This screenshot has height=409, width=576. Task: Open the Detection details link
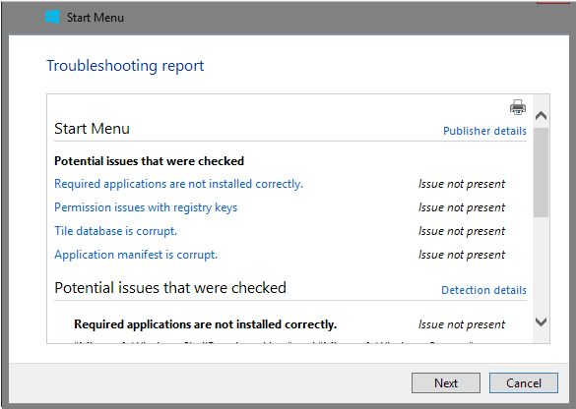pyautogui.click(x=483, y=290)
